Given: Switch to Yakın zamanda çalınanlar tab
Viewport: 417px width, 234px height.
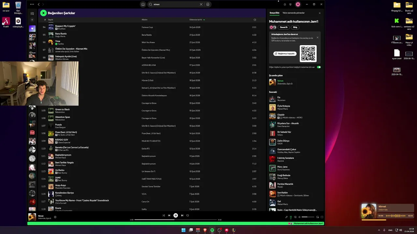Looking at the screenshot, I should tap(294, 13).
